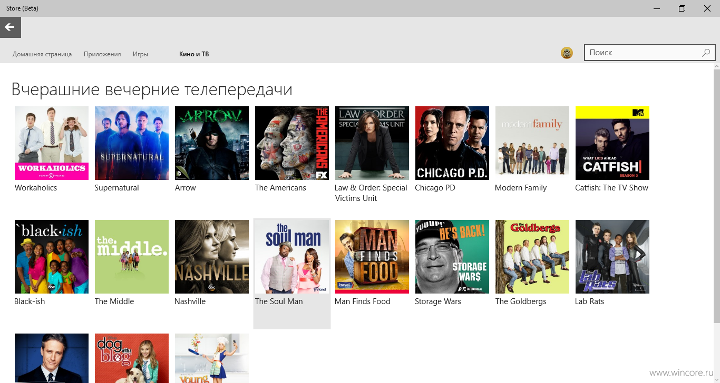The image size is (720, 383).
Task: Minimize the Store (Beta) window
Action: point(657,8)
